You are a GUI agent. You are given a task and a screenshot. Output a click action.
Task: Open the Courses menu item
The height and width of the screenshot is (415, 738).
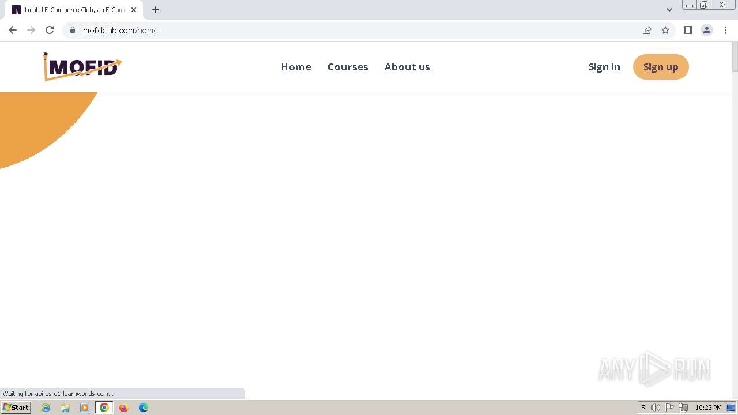348,67
